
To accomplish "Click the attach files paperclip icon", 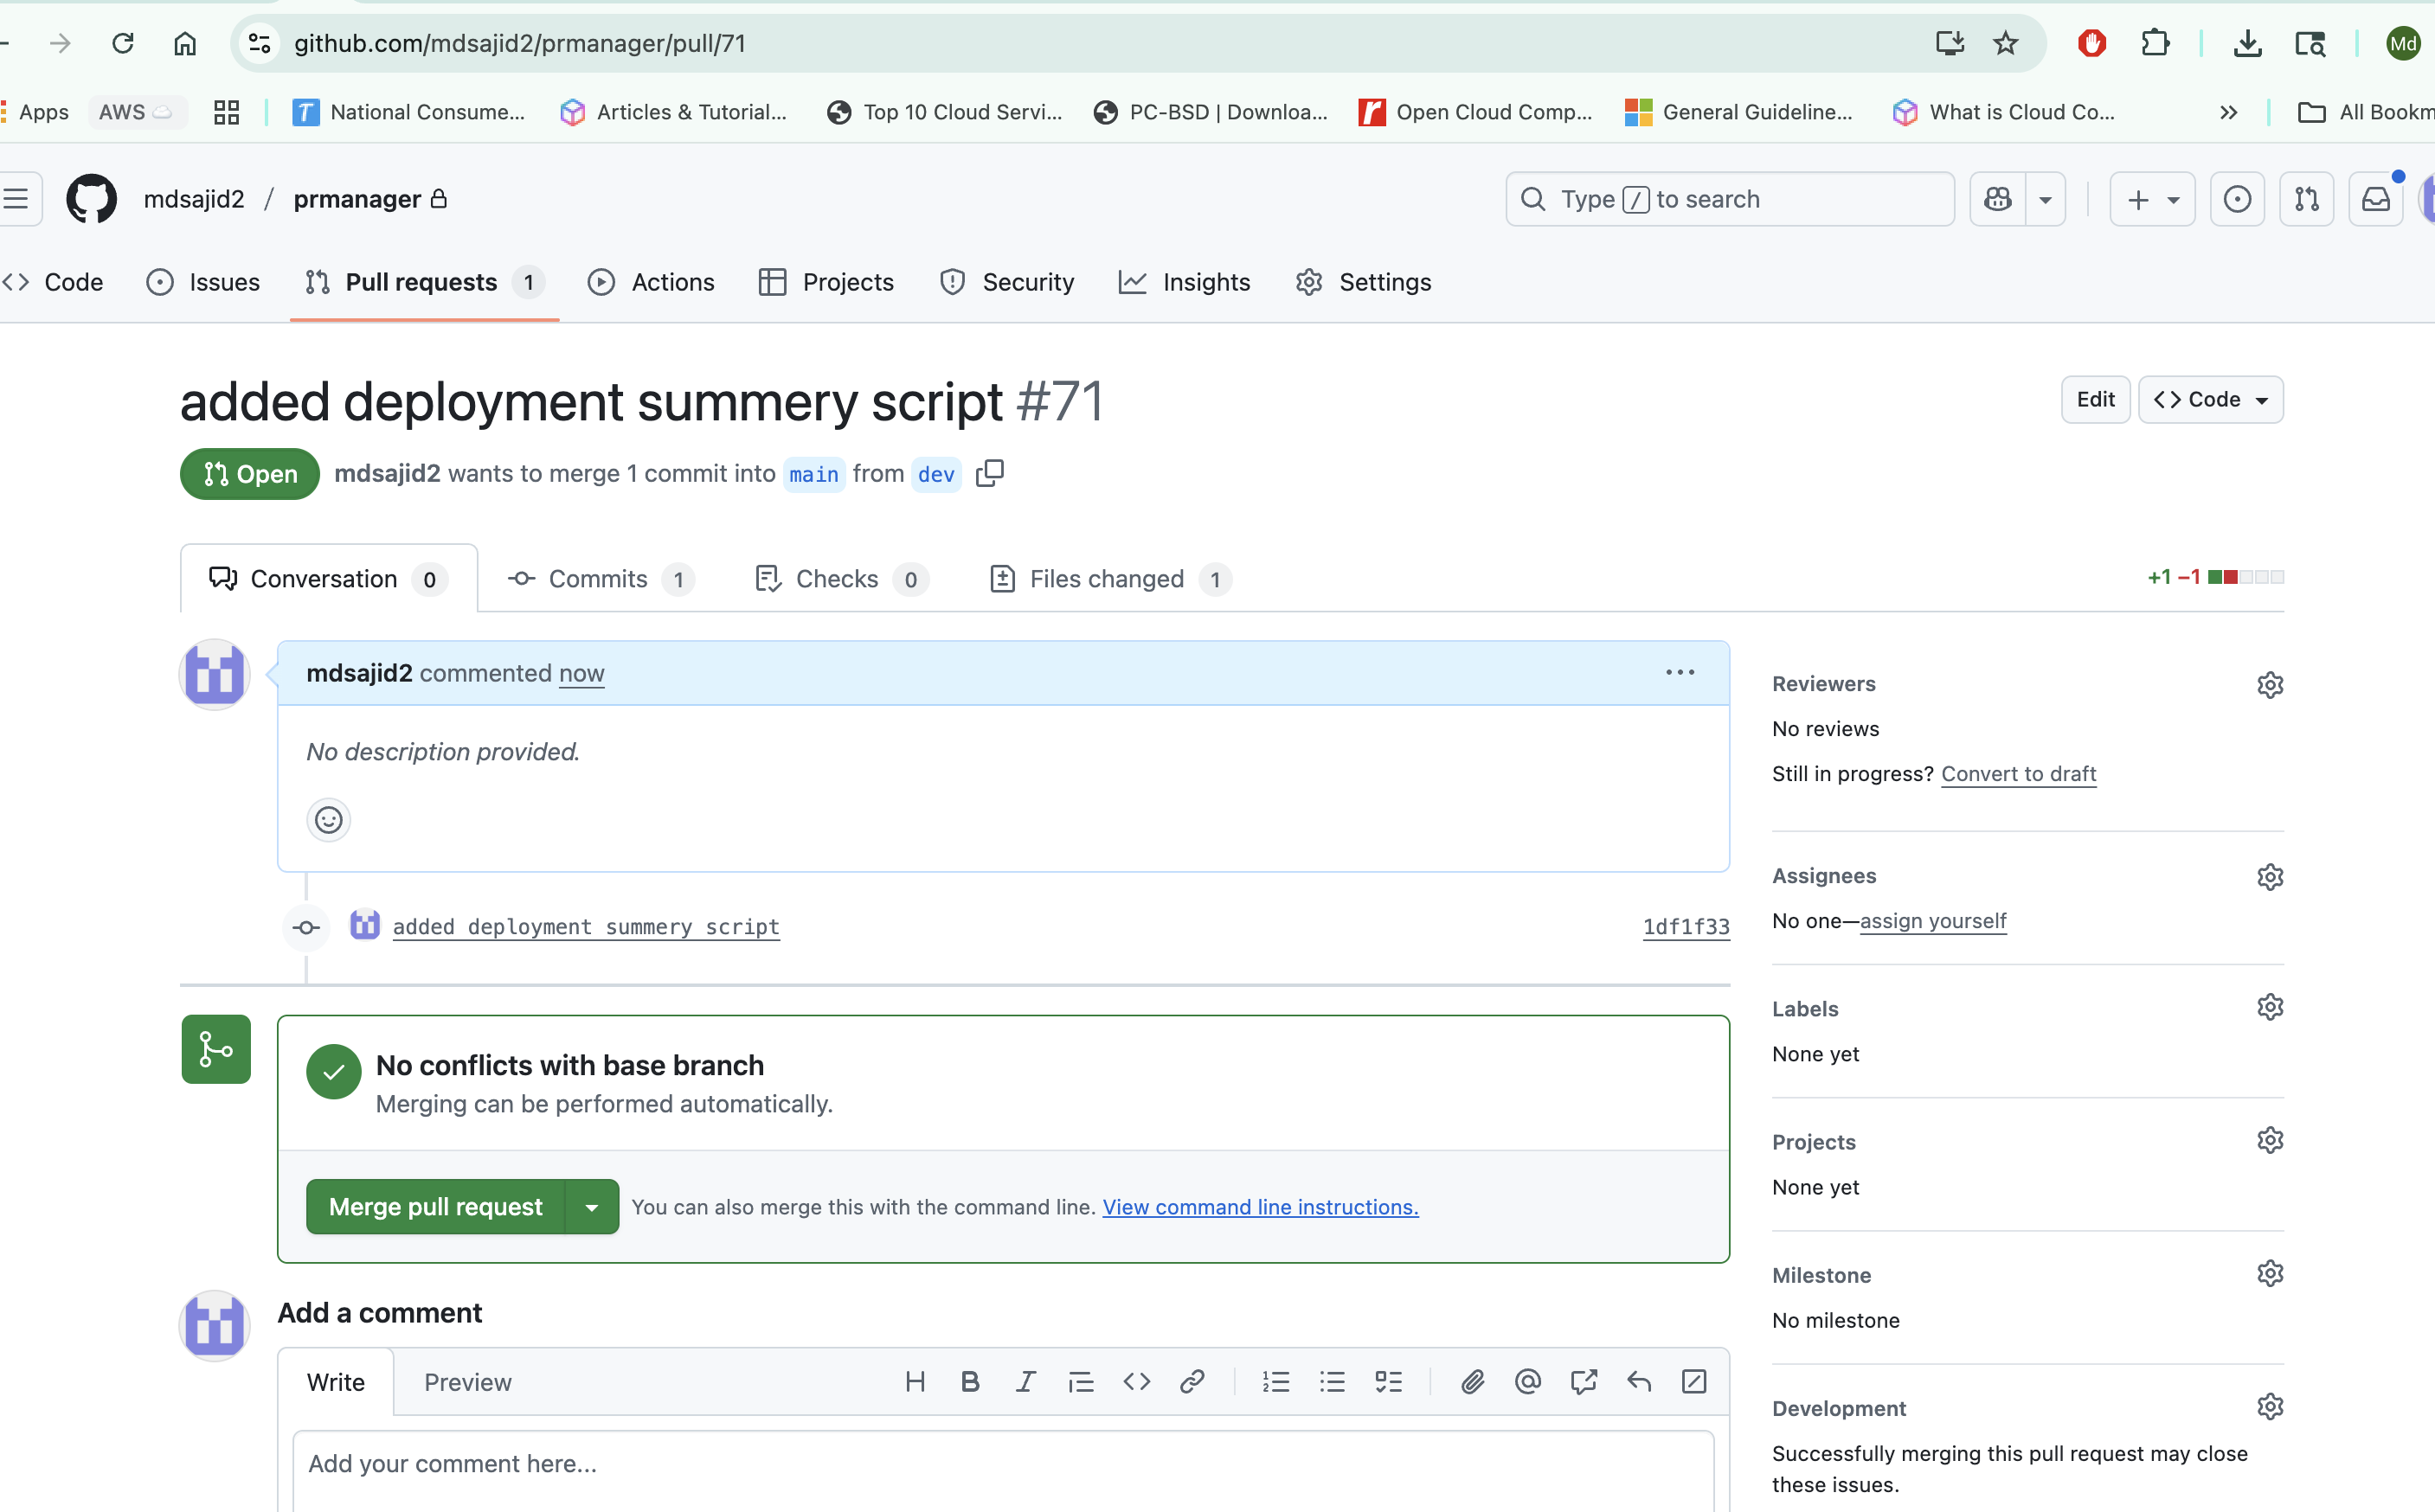I will coord(1472,1382).
